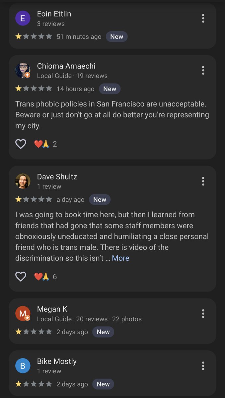Open Chioma Amaechi's profile picture
Viewport: 225px width, 398px height.
tap(23, 70)
